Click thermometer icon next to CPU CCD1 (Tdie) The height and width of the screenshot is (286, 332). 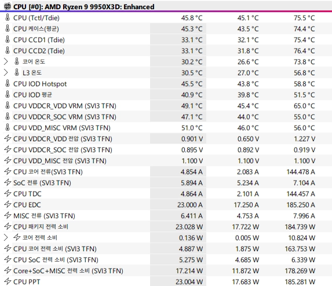(x=8, y=39)
